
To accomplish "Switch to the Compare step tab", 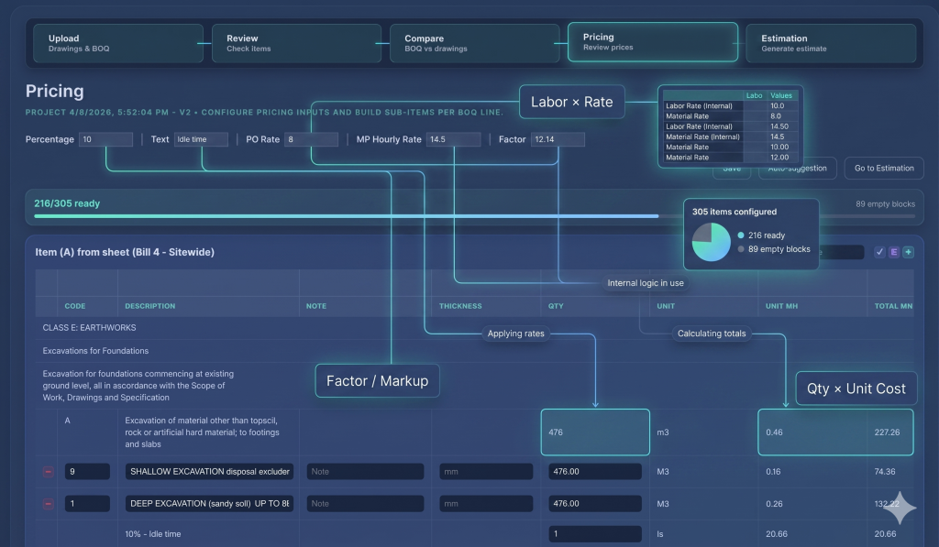I will coord(472,43).
